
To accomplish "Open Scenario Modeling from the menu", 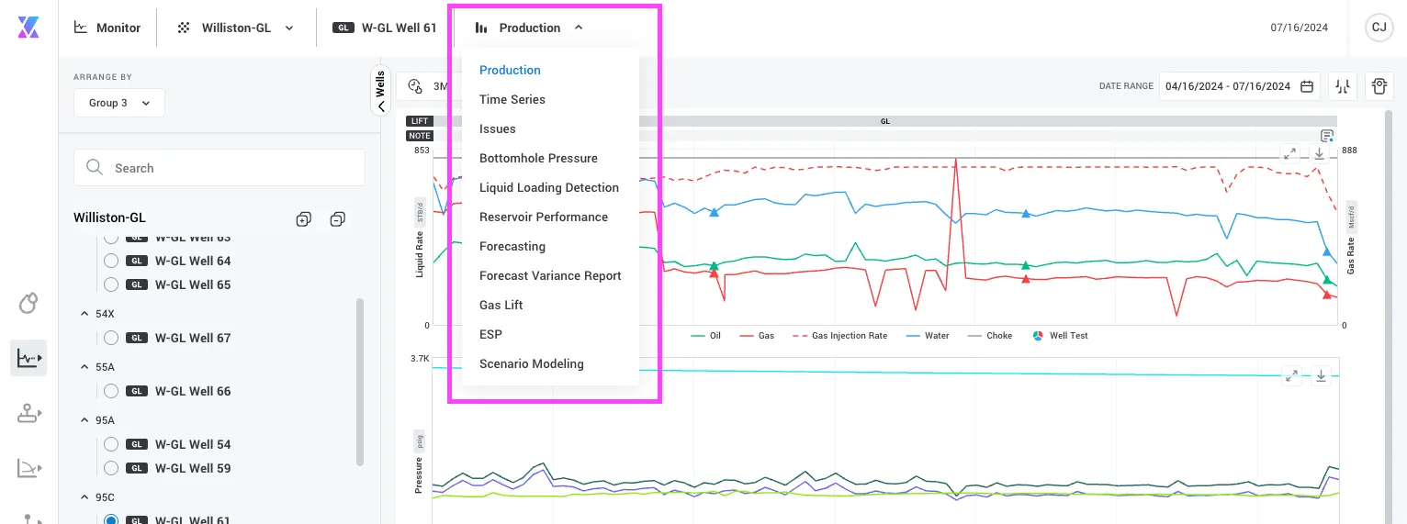I will coord(532,363).
